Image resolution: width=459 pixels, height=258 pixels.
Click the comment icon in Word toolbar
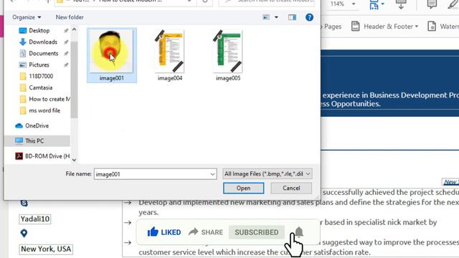(x=432, y=4)
